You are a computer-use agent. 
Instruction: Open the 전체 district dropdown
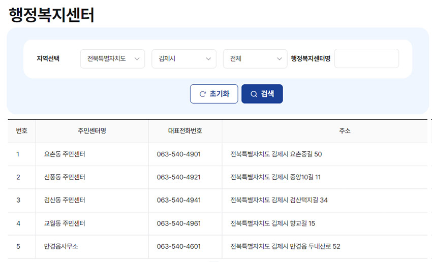coord(255,58)
